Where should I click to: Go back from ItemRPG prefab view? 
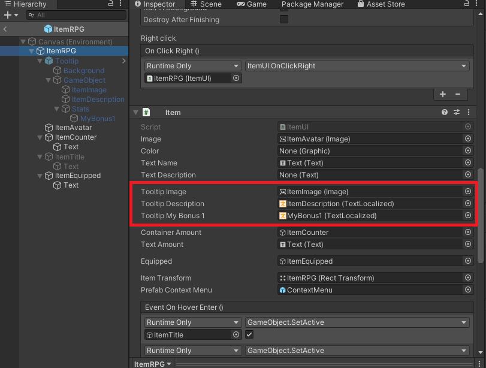pos(5,29)
